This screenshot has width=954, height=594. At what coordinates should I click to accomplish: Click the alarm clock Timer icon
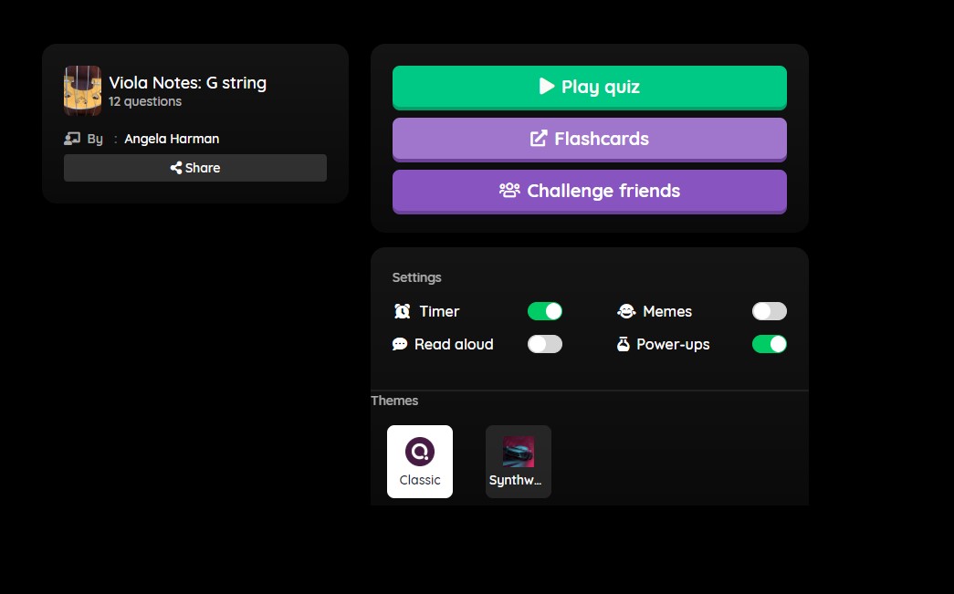pyautogui.click(x=403, y=311)
